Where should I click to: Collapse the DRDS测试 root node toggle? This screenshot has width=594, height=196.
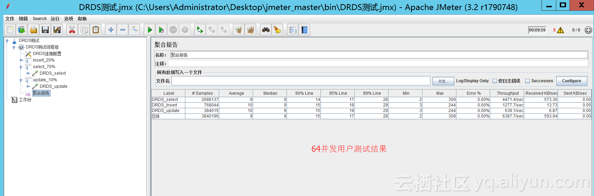(7, 41)
